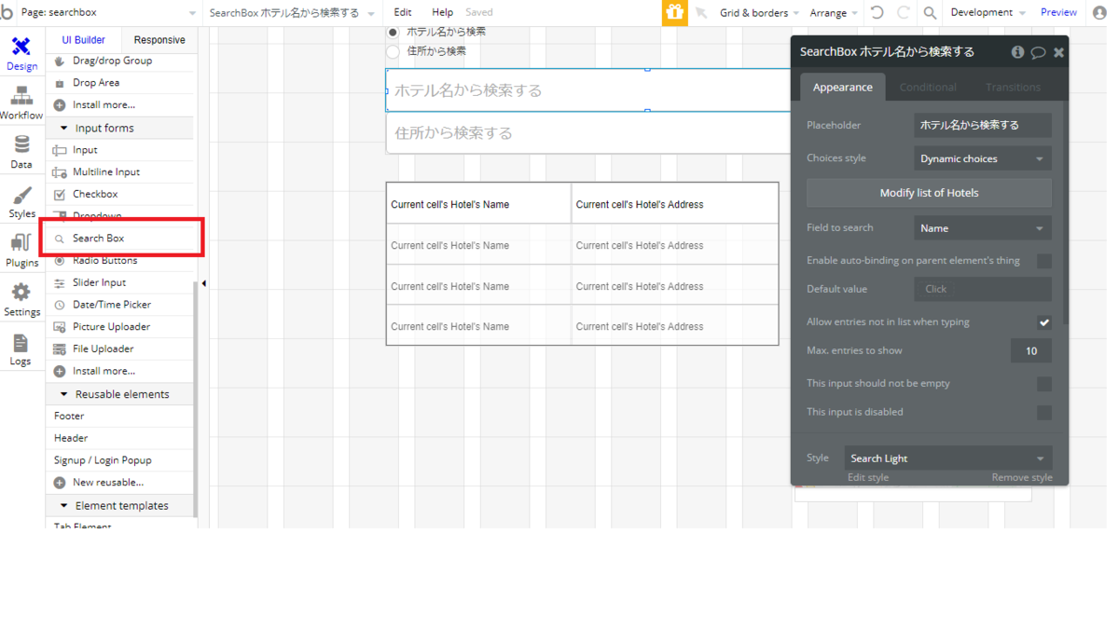Open the Grid & borders dropdown
Viewport: 1119px width, 629px height.
pyautogui.click(x=759, y=13)
